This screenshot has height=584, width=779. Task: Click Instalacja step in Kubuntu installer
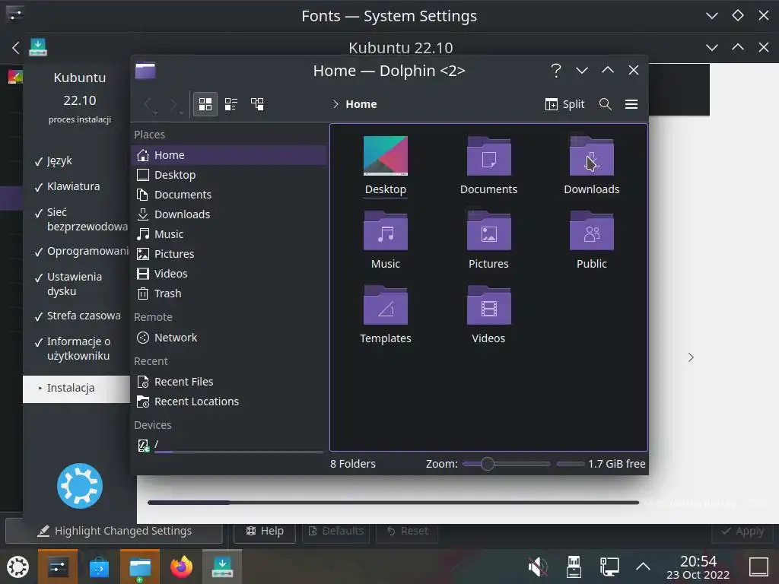tap(77, 389)
